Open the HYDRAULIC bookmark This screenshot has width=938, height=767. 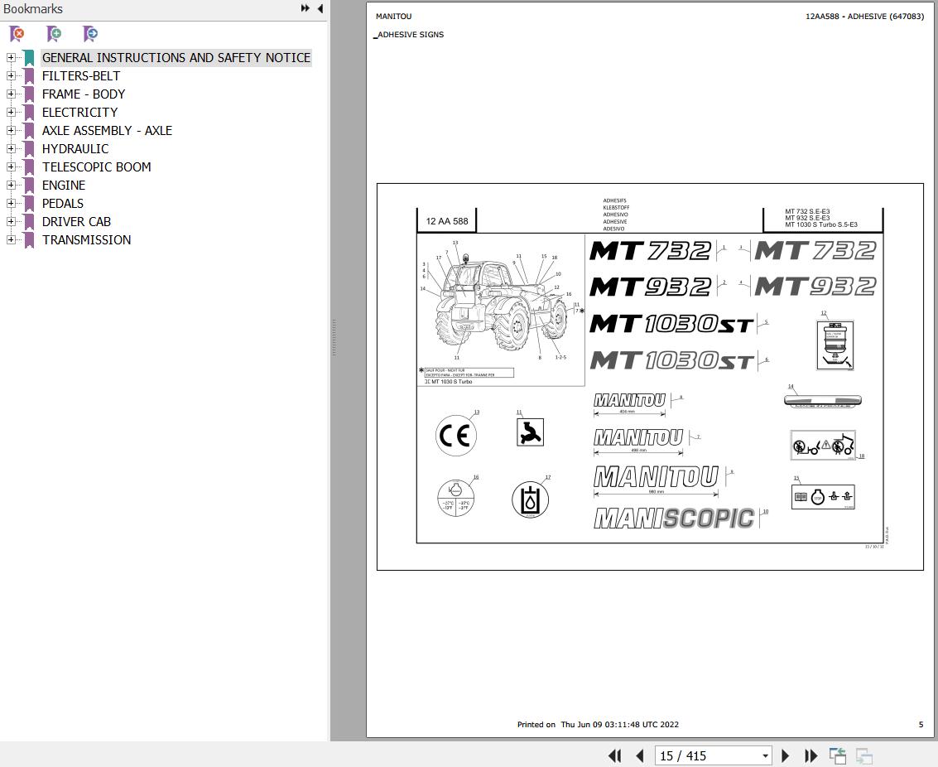[75, 148]
